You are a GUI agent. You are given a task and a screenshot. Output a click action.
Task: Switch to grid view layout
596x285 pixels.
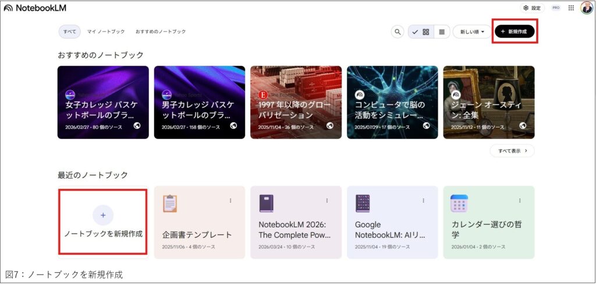[x=425, y=32]
